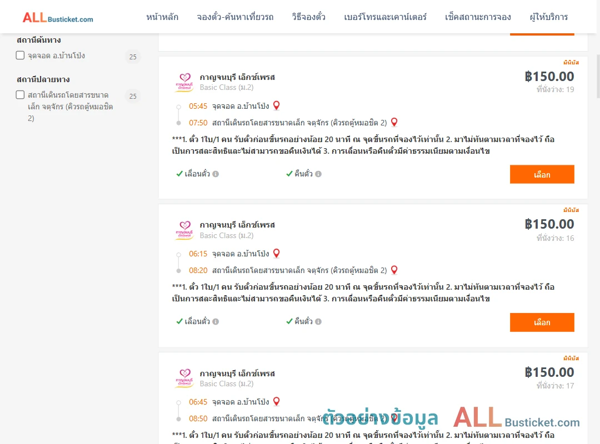This screenshot has height=444, width=600.
Task: Show map pin for 05:45 departure stop
Action: (276, 105)
